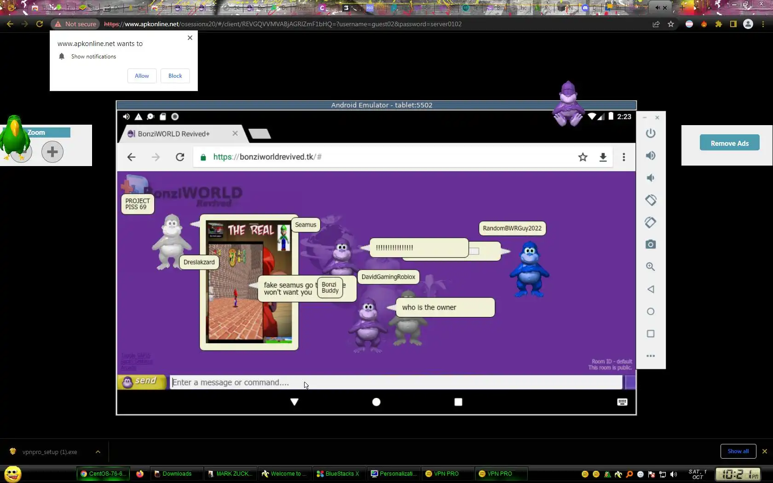Close the Chrome downloads bar
The width and height of the screenshot is (773, 483).
pos(765,451)
